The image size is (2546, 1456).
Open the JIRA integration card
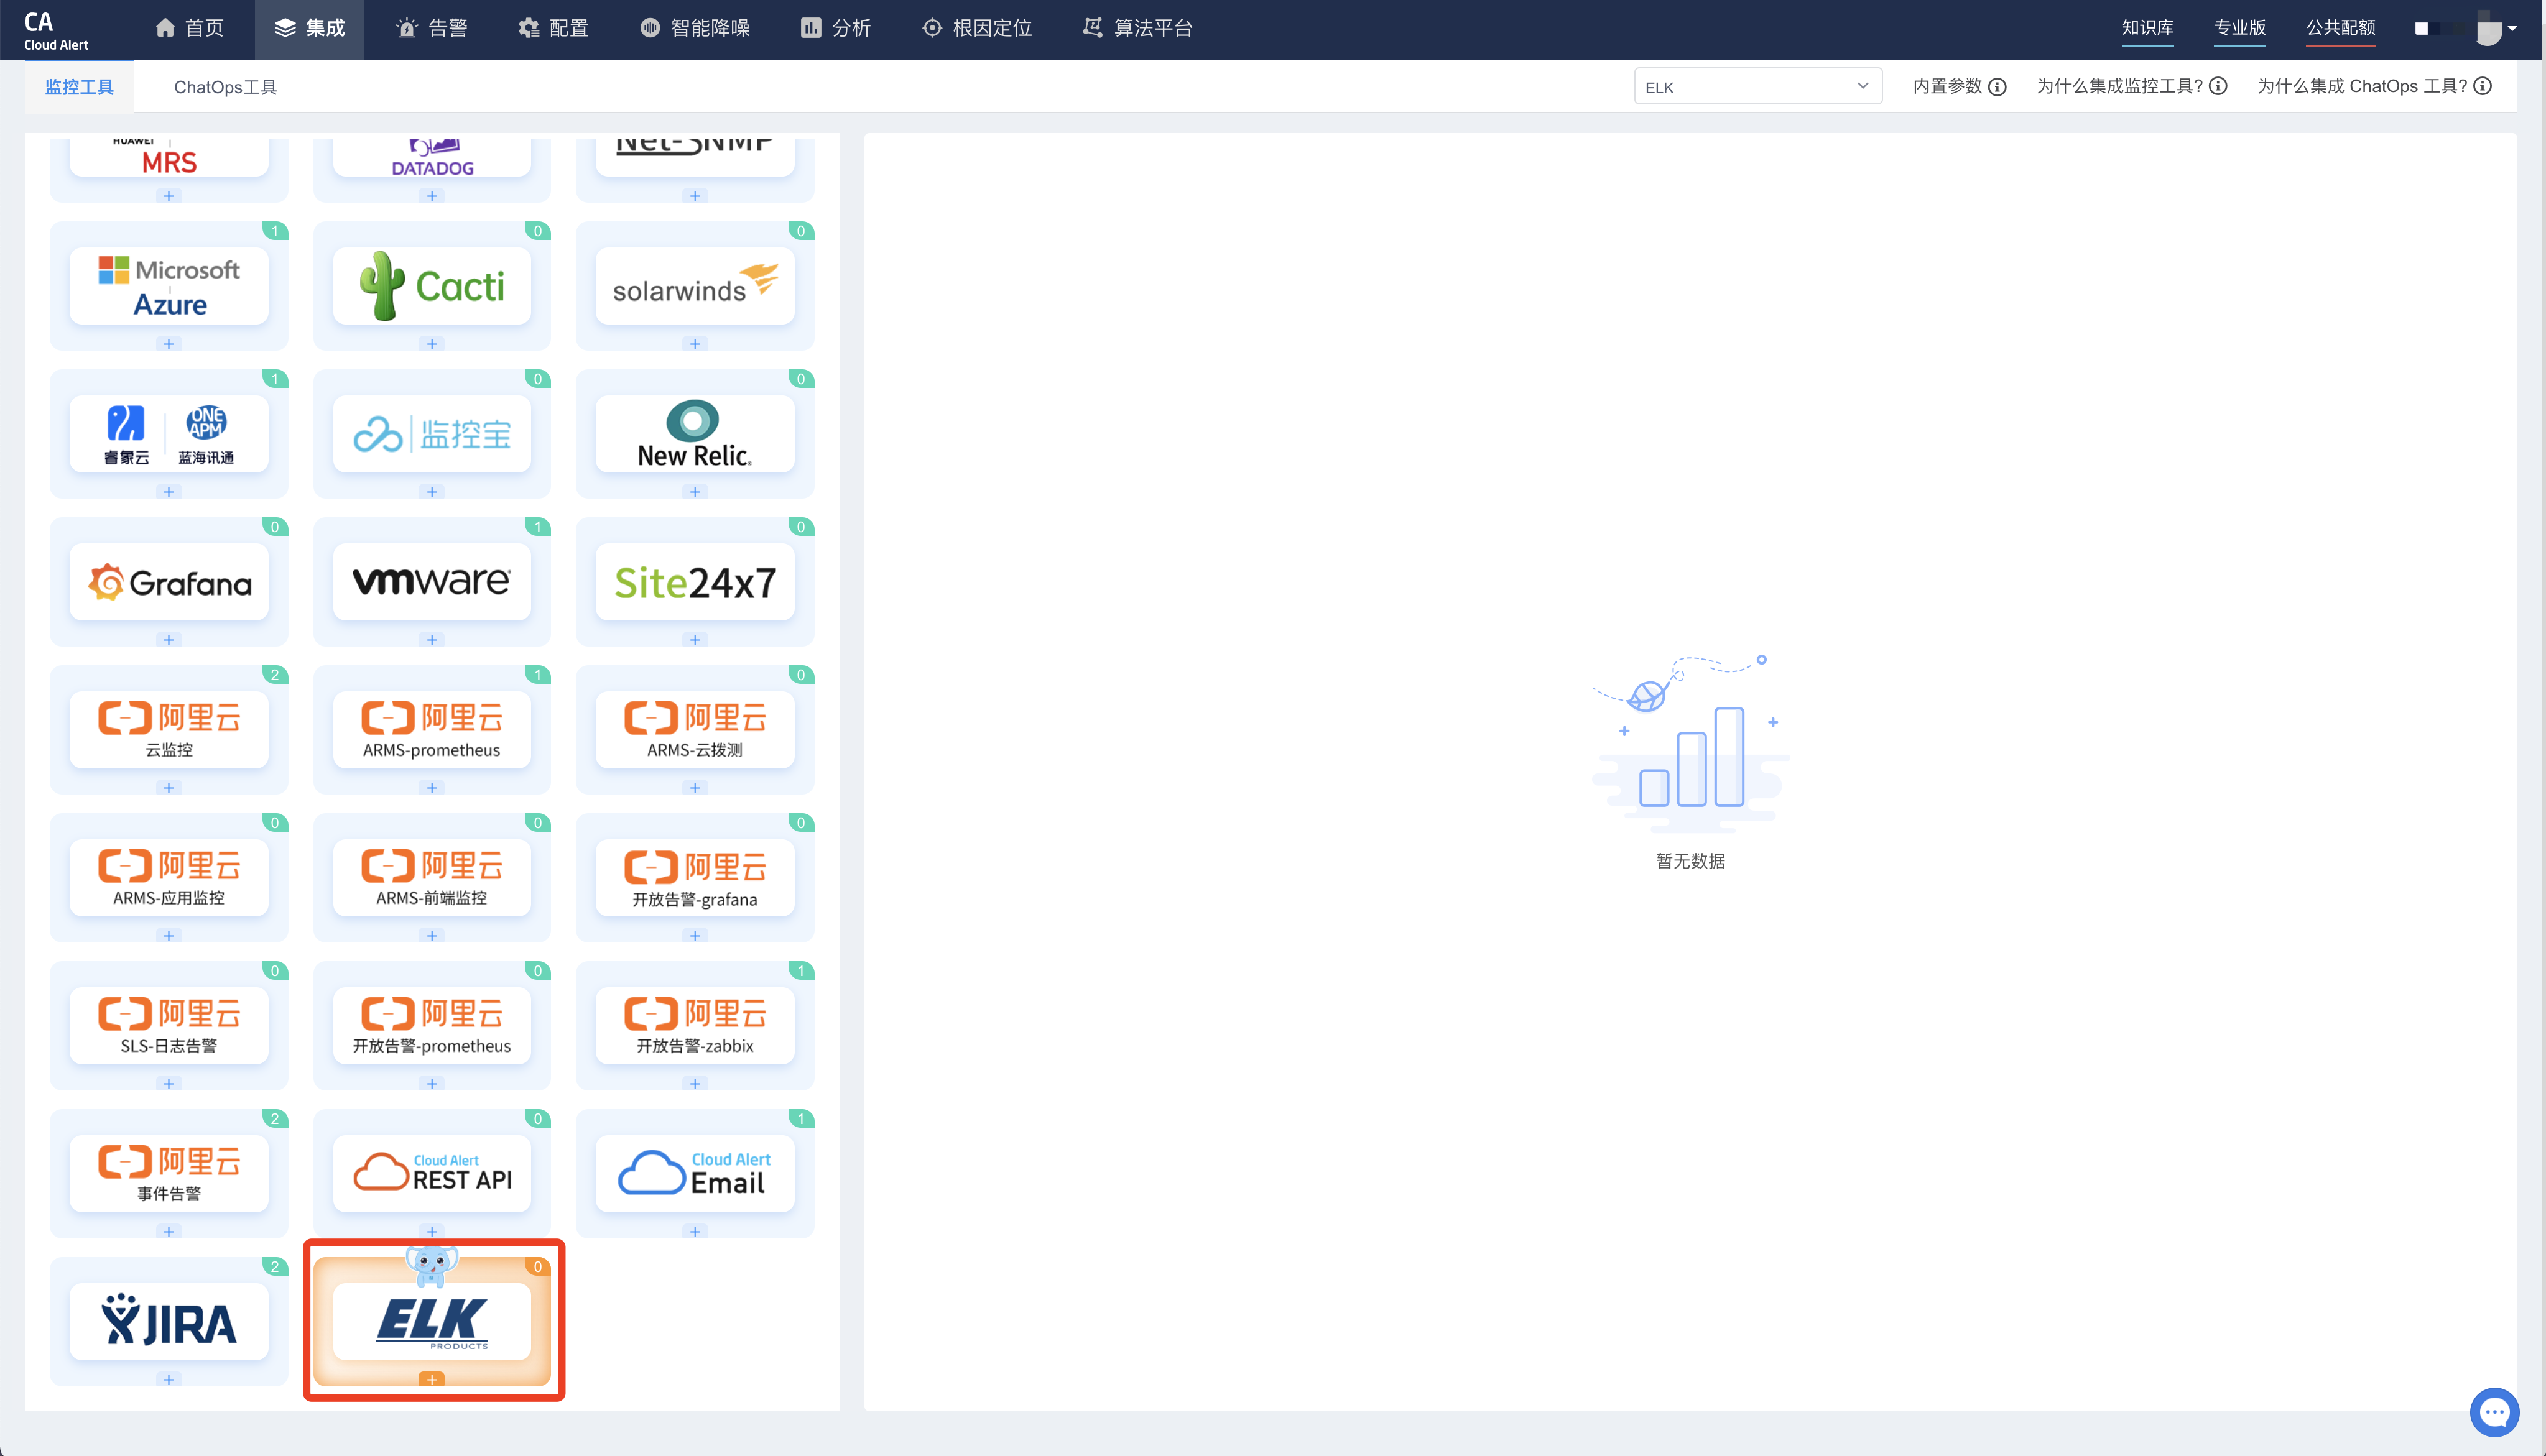click(x=169, y=1322)
